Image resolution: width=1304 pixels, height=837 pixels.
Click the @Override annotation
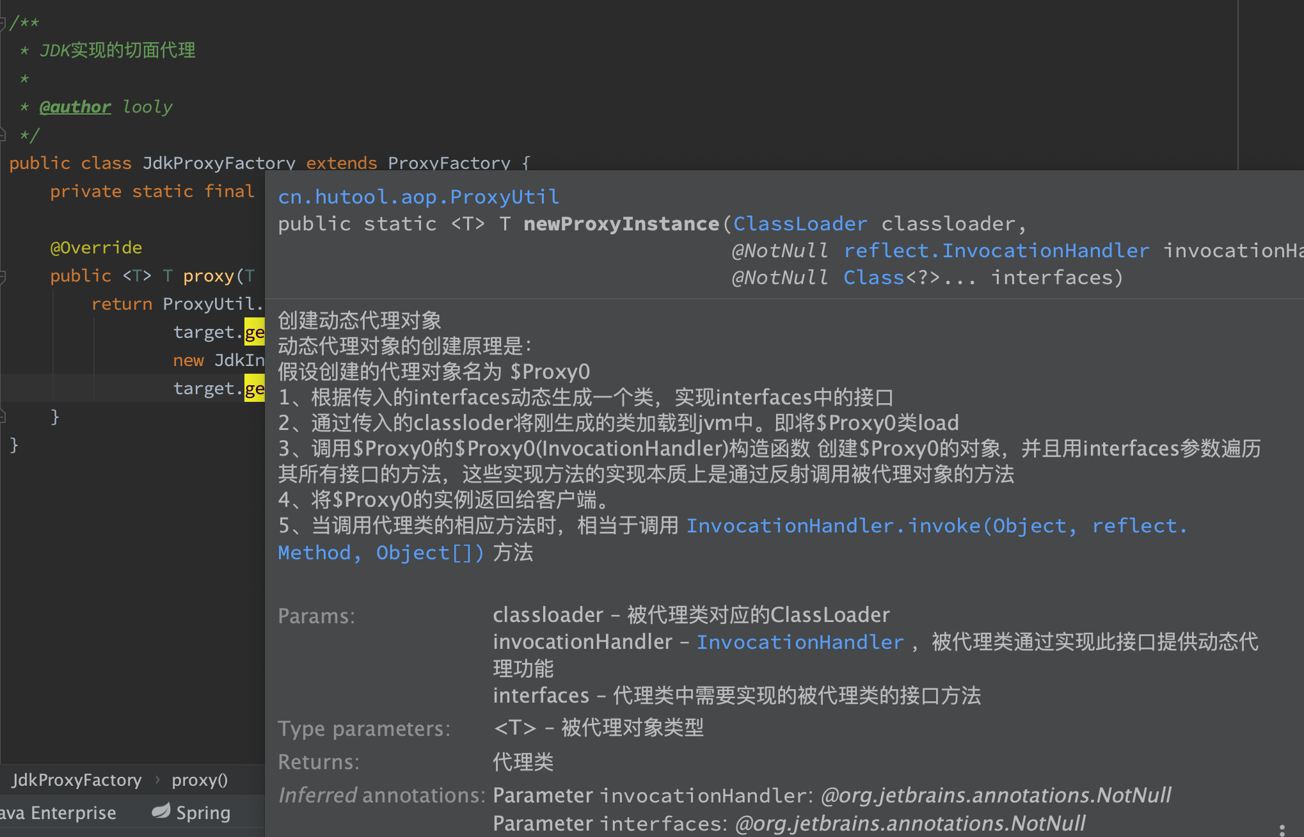96,248
